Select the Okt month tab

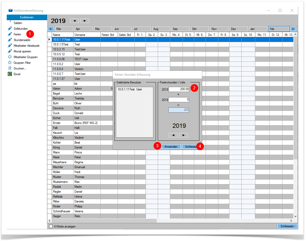coord(200,29)
